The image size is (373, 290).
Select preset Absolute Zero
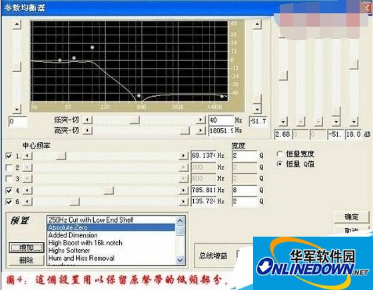111,227
